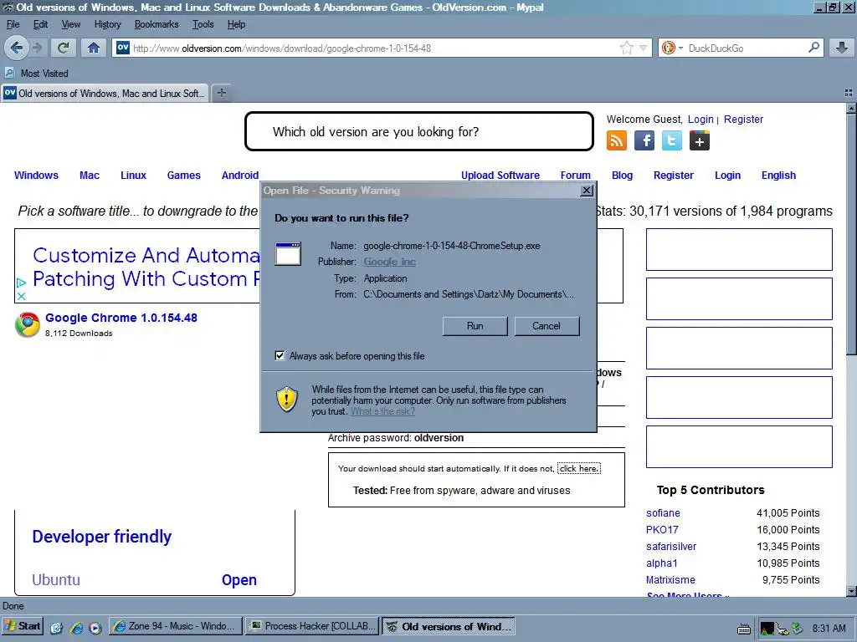Click the show desktop quick launch icon
Viewport: 857px width, 642px height.
tap(56, 628)
